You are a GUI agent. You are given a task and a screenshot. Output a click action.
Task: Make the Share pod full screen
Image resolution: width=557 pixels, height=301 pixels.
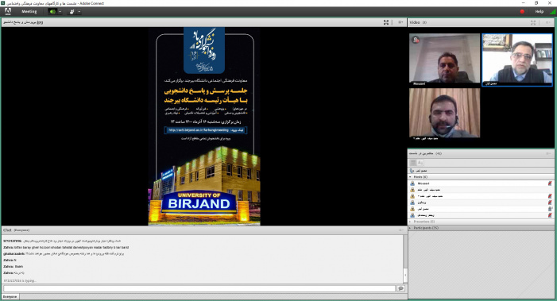386,22
